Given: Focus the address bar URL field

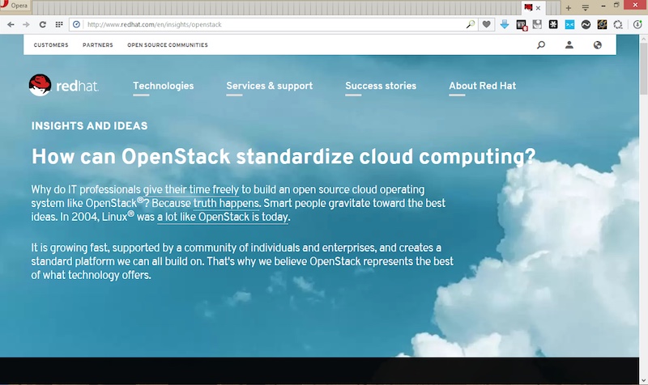Looking at the screenshot, I should pos(273,24).
